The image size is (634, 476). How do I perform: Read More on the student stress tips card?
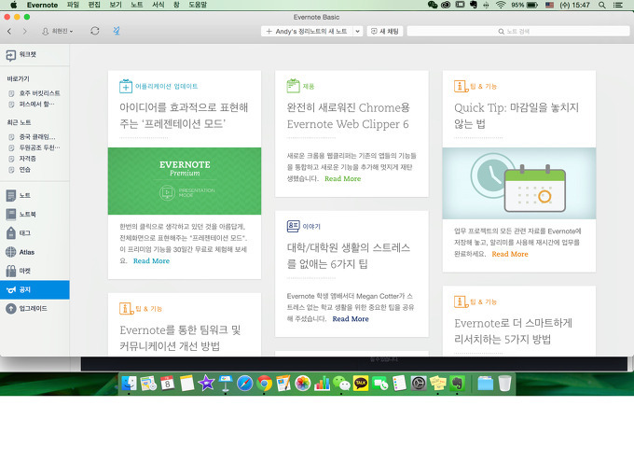351,319
